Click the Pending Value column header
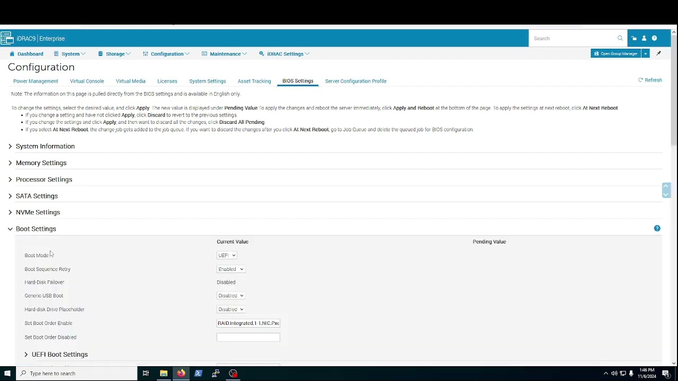Viewport: 678px width, 381px height. pos(489,242)
